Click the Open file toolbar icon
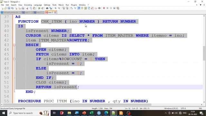 click(5, 8)
